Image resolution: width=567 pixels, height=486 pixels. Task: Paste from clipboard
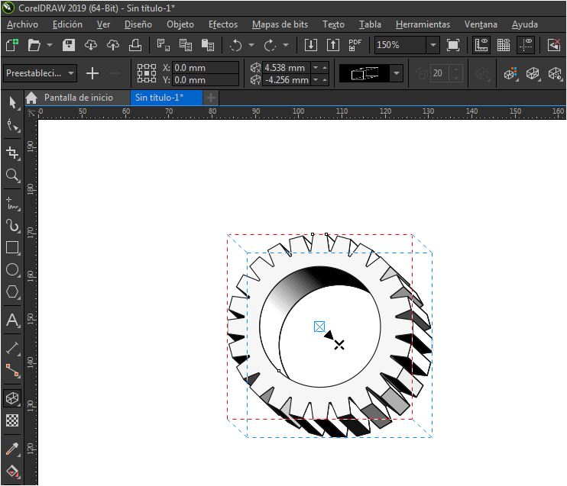208,45
